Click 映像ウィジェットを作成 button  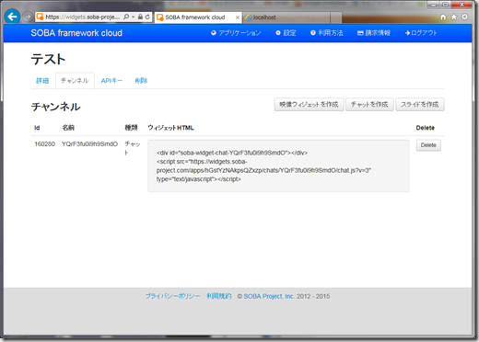309,105
